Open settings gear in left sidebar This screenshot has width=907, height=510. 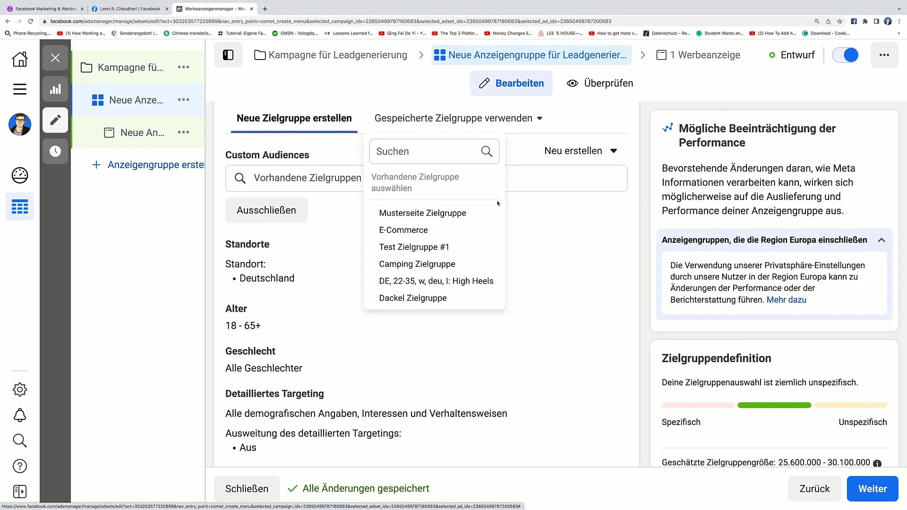click(20, 390)
